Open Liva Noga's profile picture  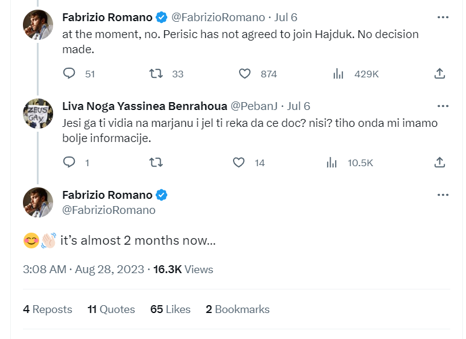pyautogui.click(x=38, y=114)
